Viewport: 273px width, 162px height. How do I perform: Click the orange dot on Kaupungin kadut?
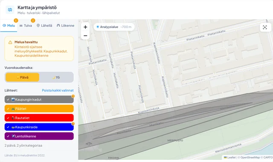click(73, 96)
